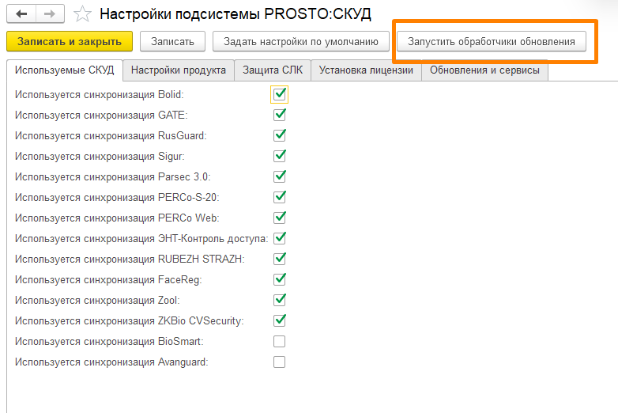The width and height of the screenshot is (618, 413).
Task: Open the 'Обновления и сервисы' tab
Action: click(x=484, y=70)
